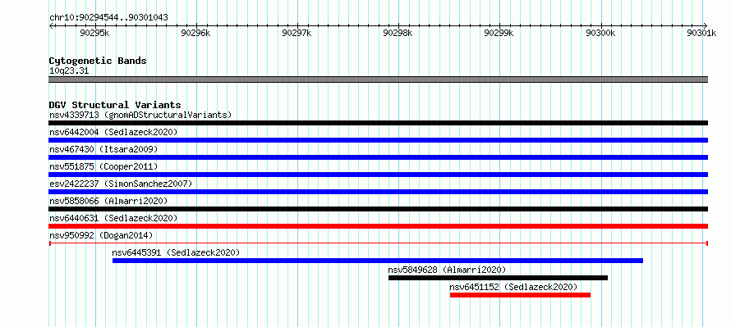
Task: Select the blue bar for nsv551875
Action: pos(378,175)
